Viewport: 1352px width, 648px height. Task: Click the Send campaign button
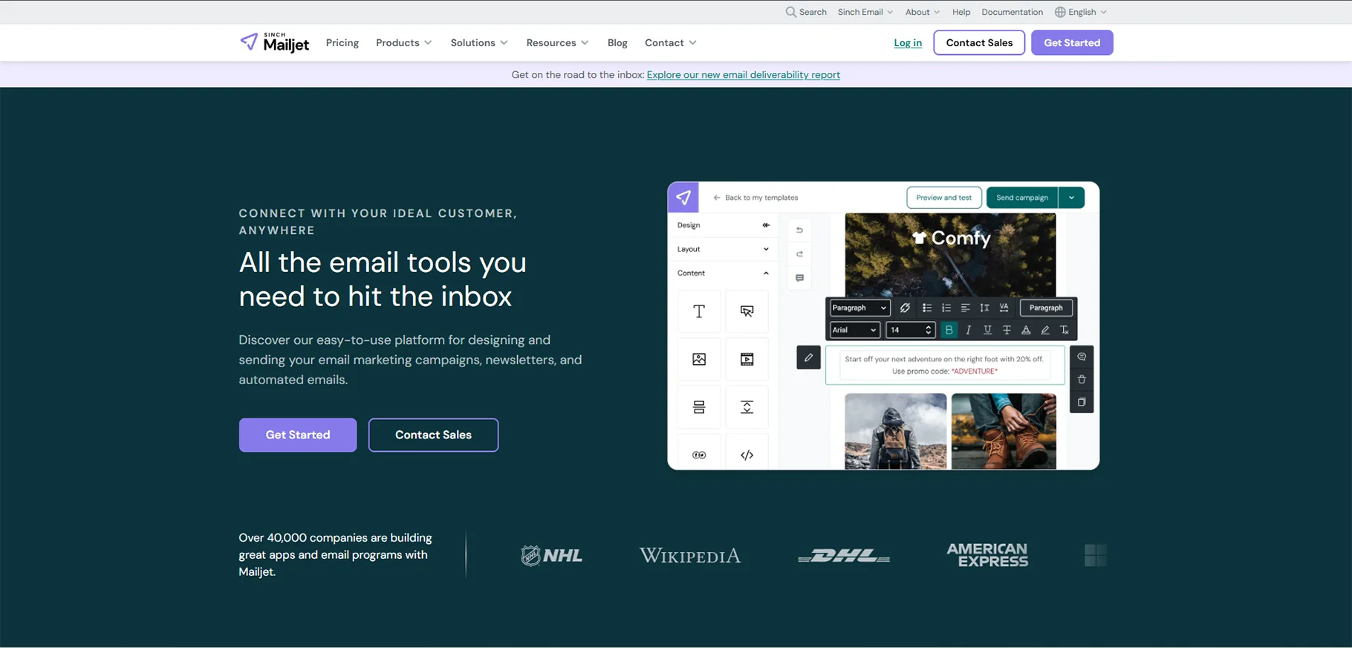[1022, 198]
